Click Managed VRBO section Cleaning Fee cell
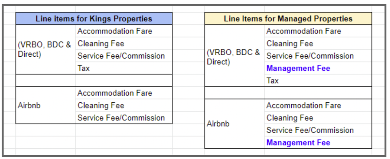The image size is (390, 159). [290, 44]
